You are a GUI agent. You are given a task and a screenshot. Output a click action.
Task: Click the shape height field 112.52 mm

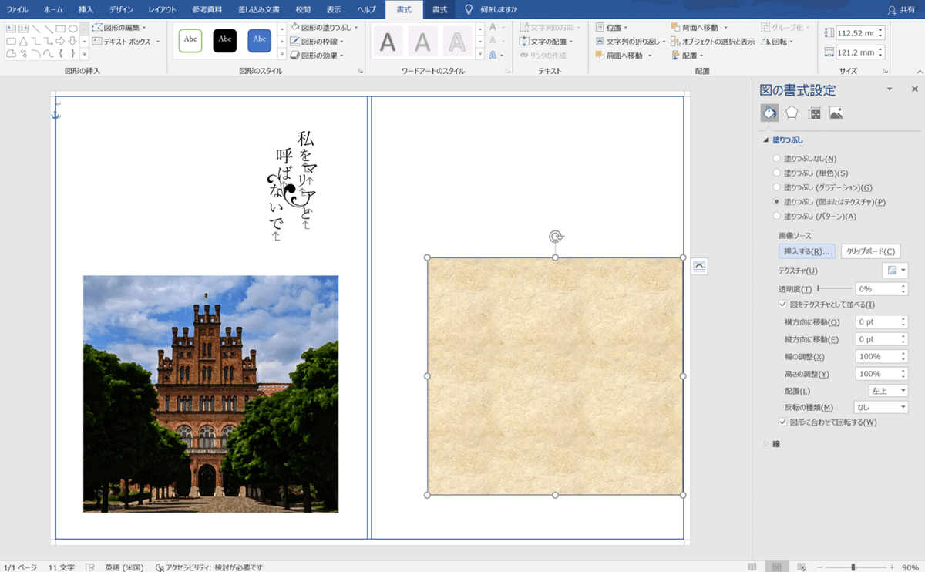860,33
